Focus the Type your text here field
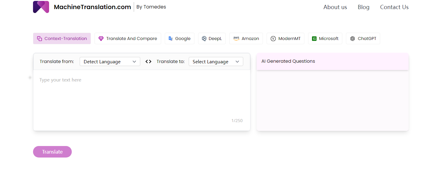The height and width of the screenshot is (176, 428). [141, 94]
